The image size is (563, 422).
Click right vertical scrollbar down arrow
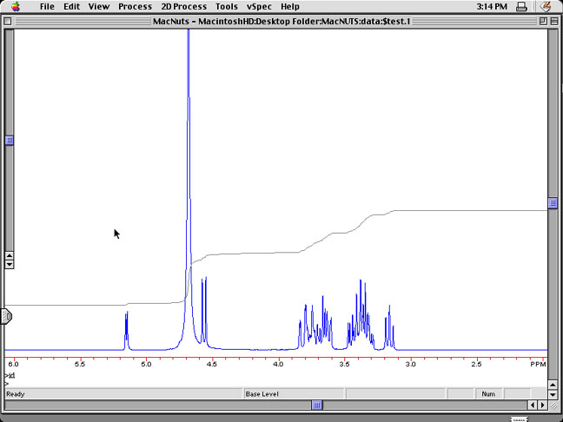pos(553,393)
